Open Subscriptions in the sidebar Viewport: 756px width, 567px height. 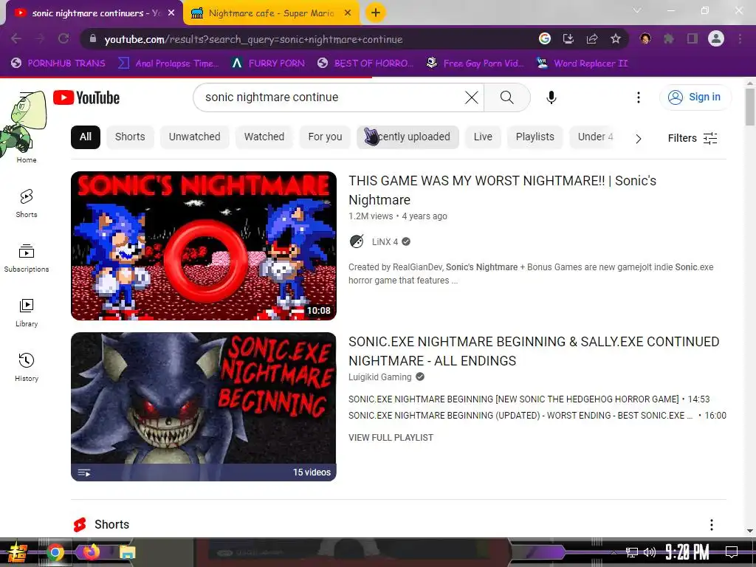click(x=27, y=258)
